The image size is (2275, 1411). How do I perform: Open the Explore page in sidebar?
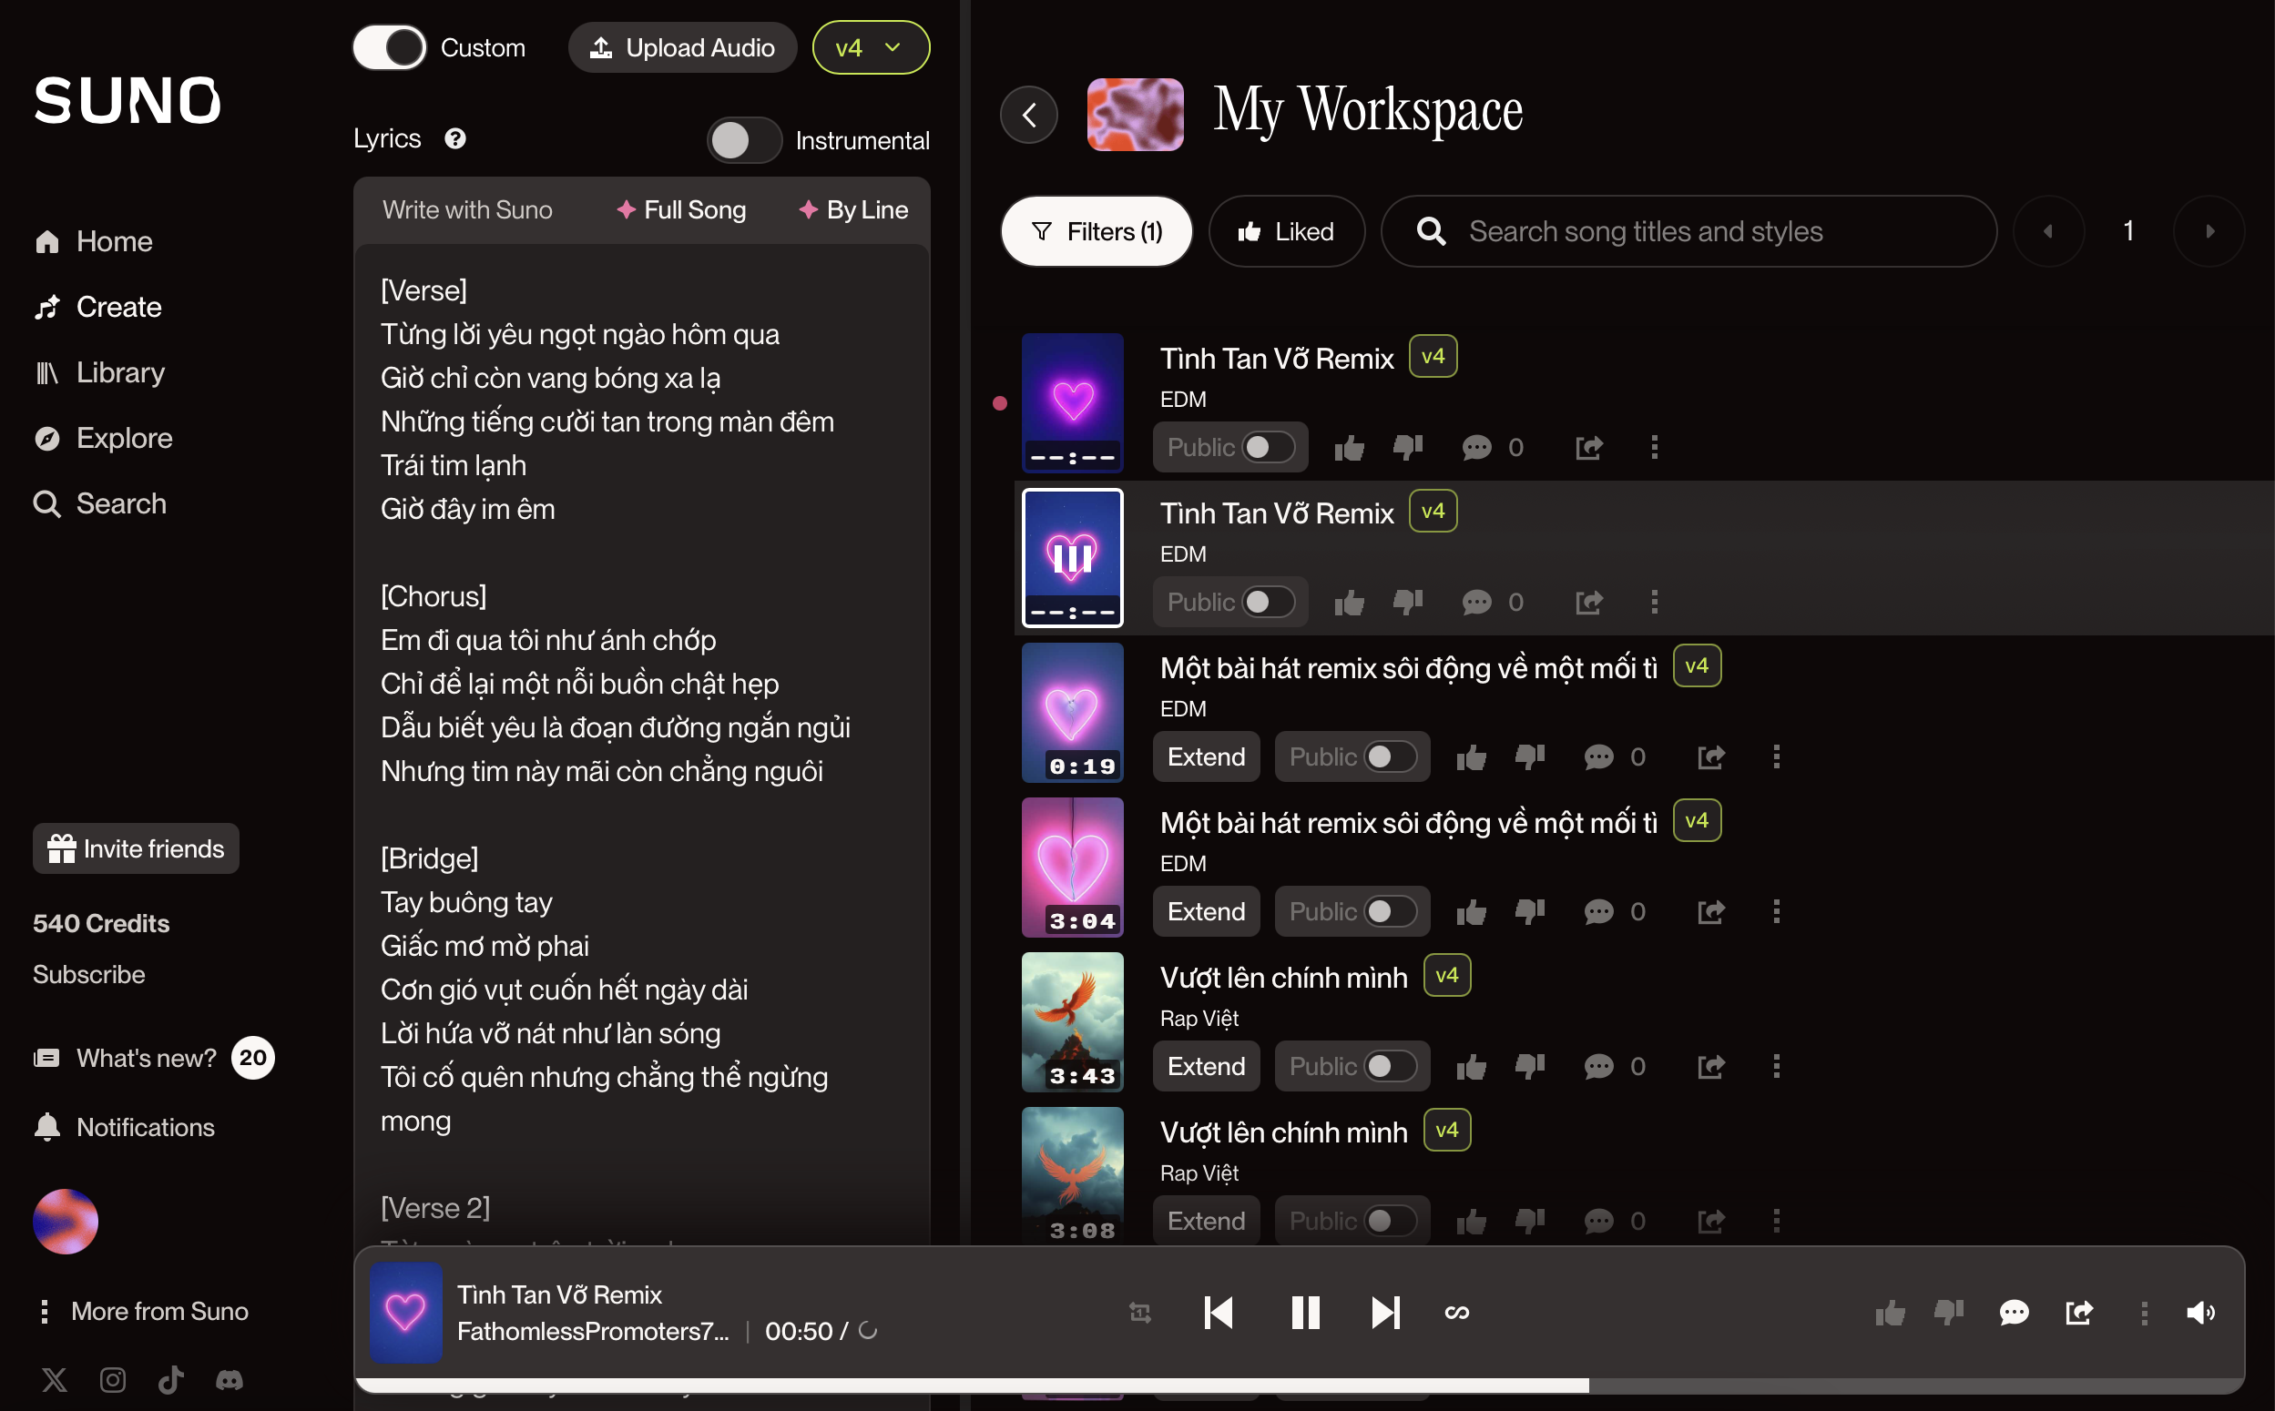pyautogui.click(x=123, y=438)
